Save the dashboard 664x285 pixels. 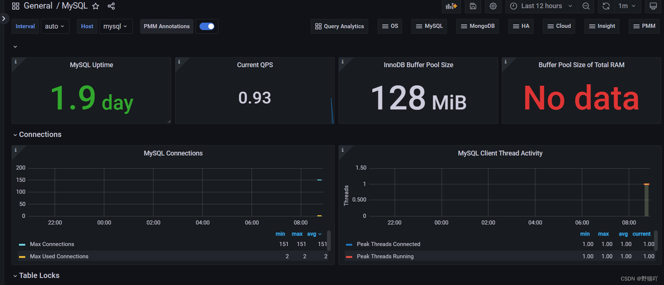tap(473, 6)
